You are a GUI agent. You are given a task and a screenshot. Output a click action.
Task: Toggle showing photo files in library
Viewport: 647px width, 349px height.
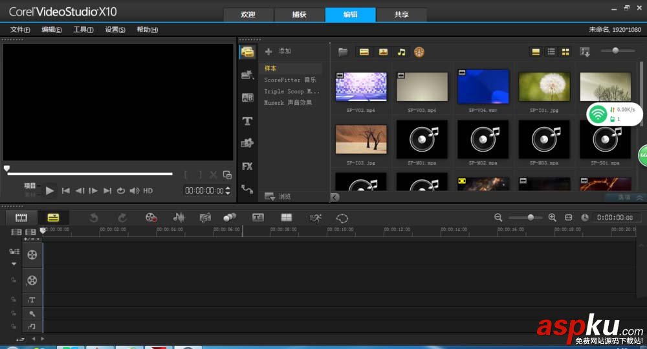click(383, 52)
